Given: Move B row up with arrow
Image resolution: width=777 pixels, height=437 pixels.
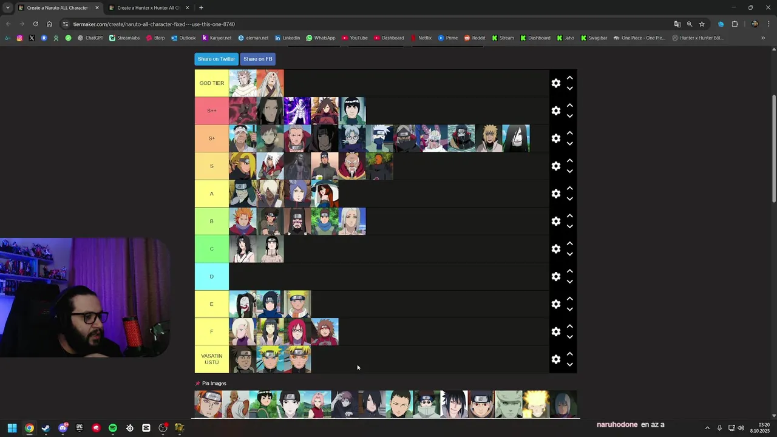Looking at the screenshot, I should pyautogui.click(x=569, y=216).
